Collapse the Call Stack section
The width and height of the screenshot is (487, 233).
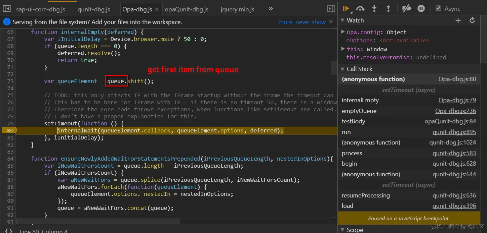pos(343,69)
